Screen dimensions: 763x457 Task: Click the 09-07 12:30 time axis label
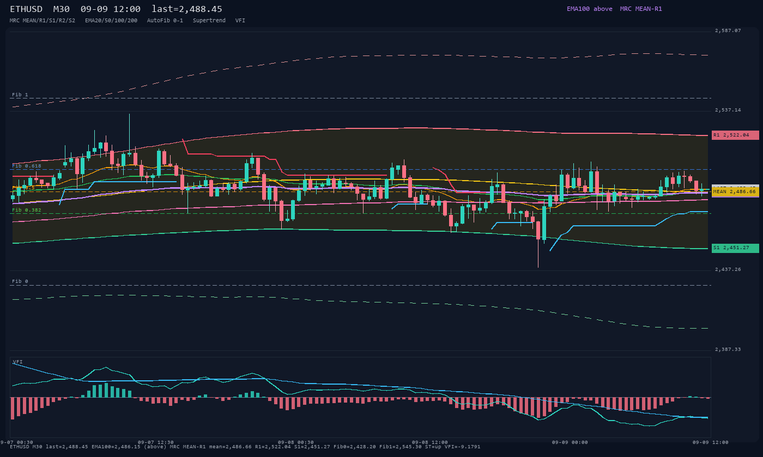tap(156, 442)
